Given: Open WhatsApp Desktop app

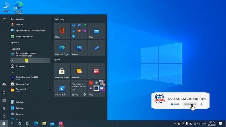Looking at the screenshot, I should click(x=30, y=37).
